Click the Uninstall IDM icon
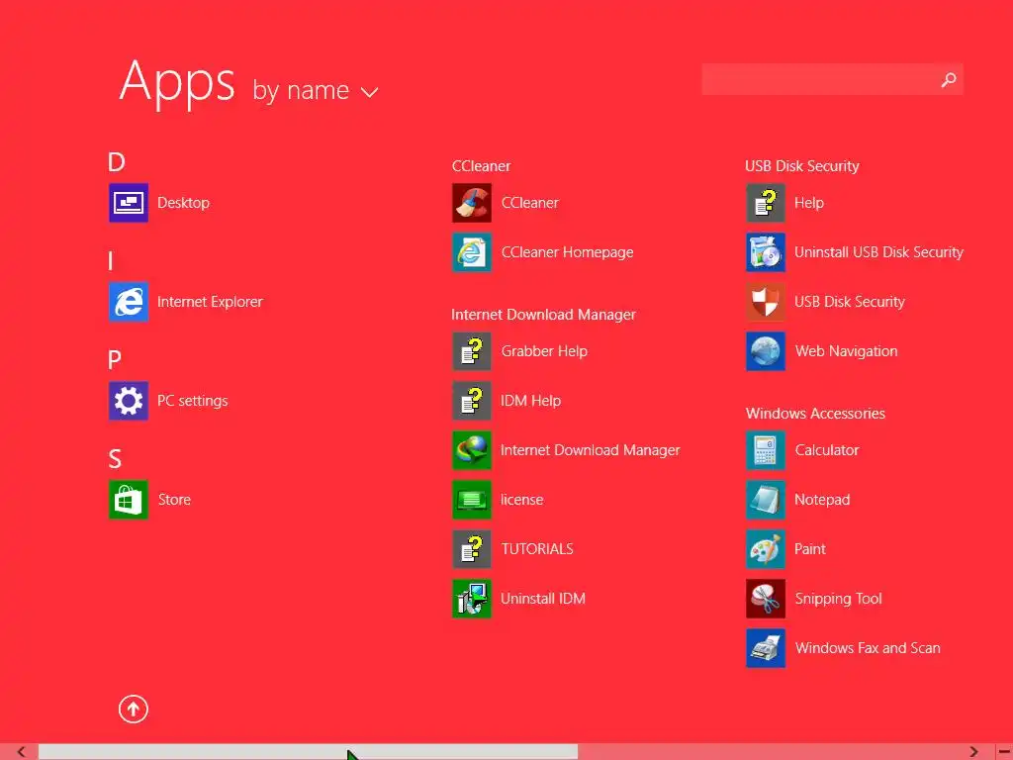 coord(472,599)
